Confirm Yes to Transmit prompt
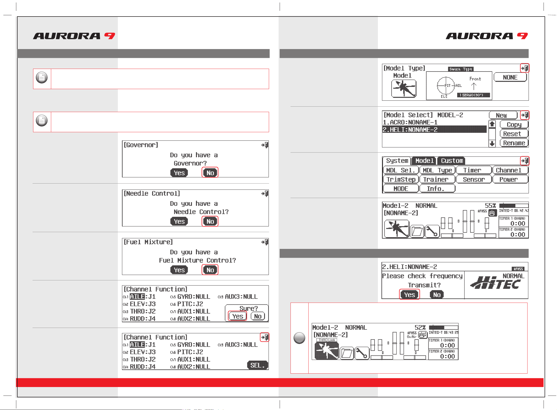Image resolution: width=557 pixels, height=410 pixels. pos(409,295)
